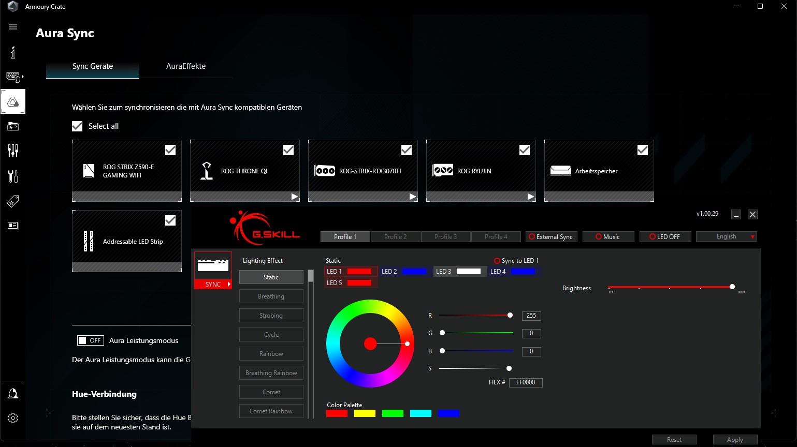Open the Featured deals tag icon
Screen dimensions: 797x447
click(13, 201)
